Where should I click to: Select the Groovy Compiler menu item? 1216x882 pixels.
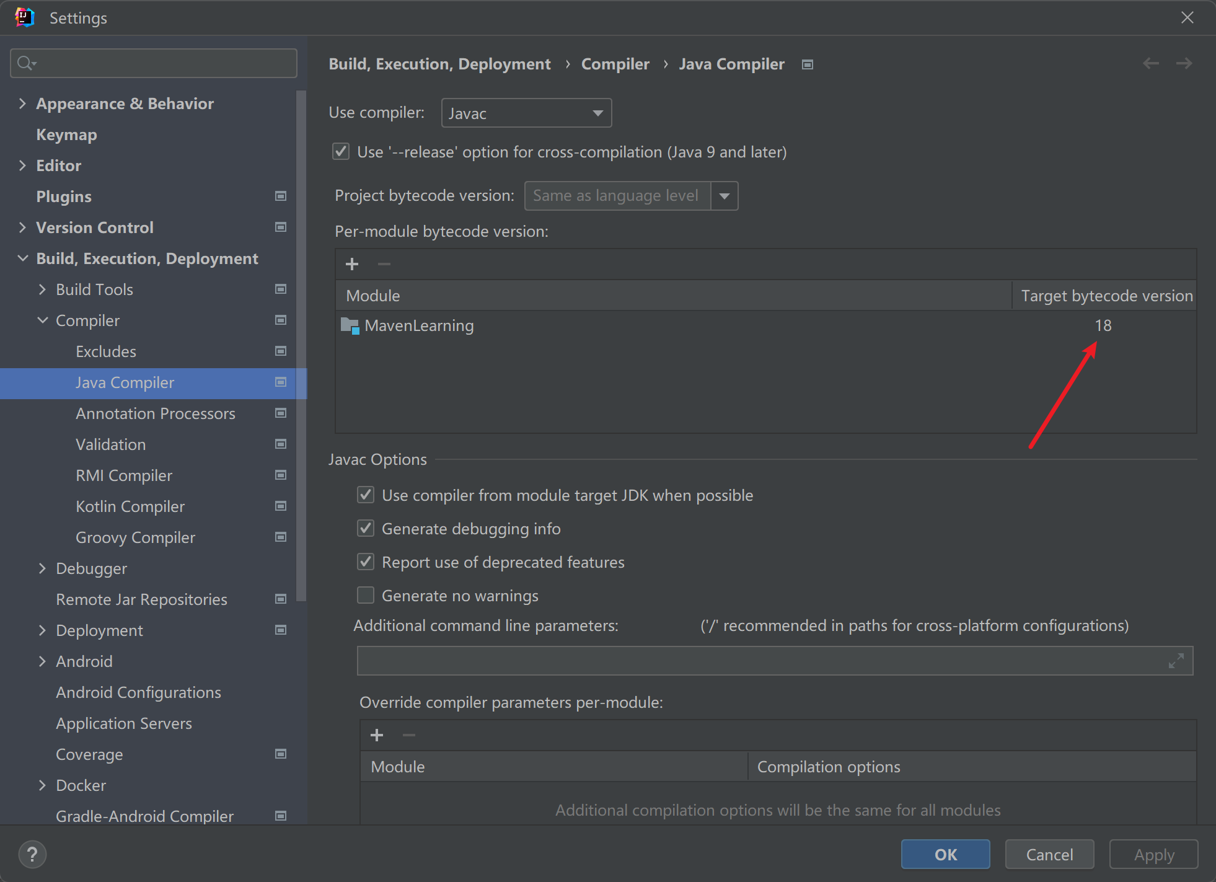[x=132, y=537]
